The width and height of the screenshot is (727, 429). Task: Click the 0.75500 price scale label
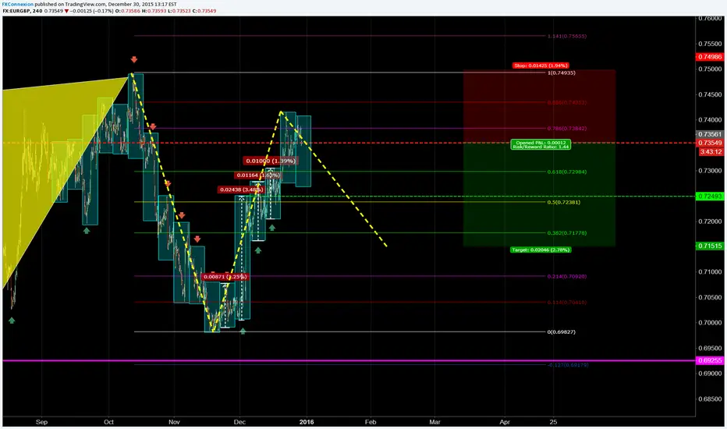pyautogui.click(x=711, y=44)
